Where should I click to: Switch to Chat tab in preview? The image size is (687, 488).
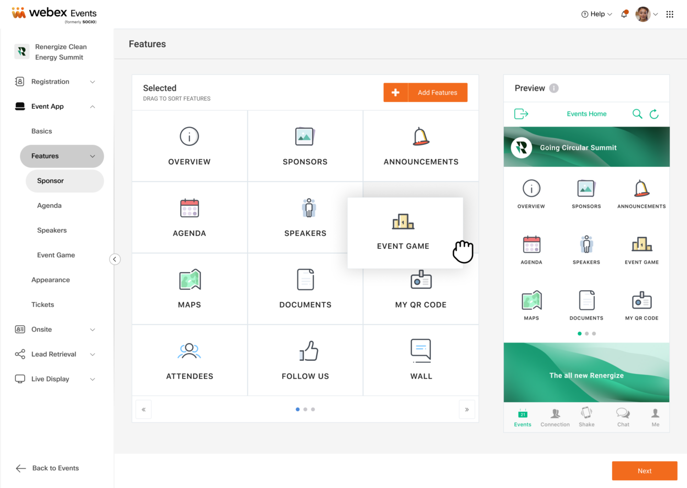[x=623, y=418]
